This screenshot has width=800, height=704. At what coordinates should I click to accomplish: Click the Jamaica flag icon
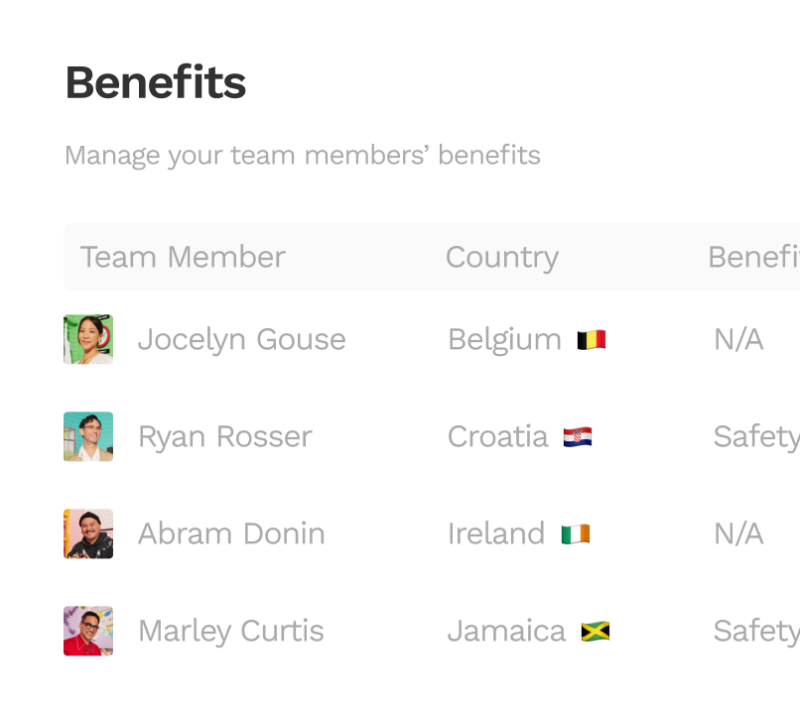(x=596, y=632)
